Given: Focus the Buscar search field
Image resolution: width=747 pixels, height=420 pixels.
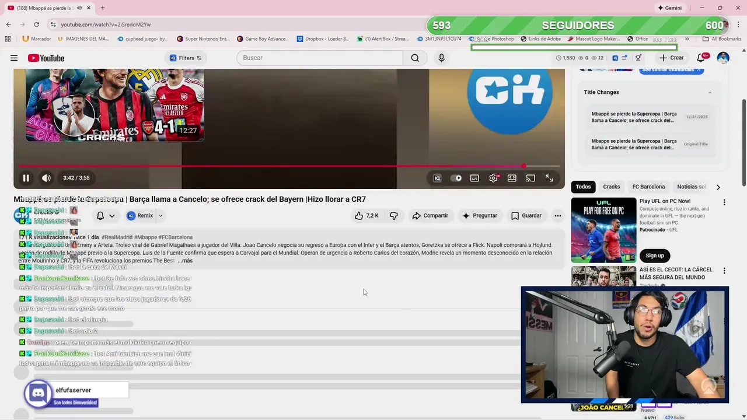Looking at the screenshot, I should pos(320,58).
